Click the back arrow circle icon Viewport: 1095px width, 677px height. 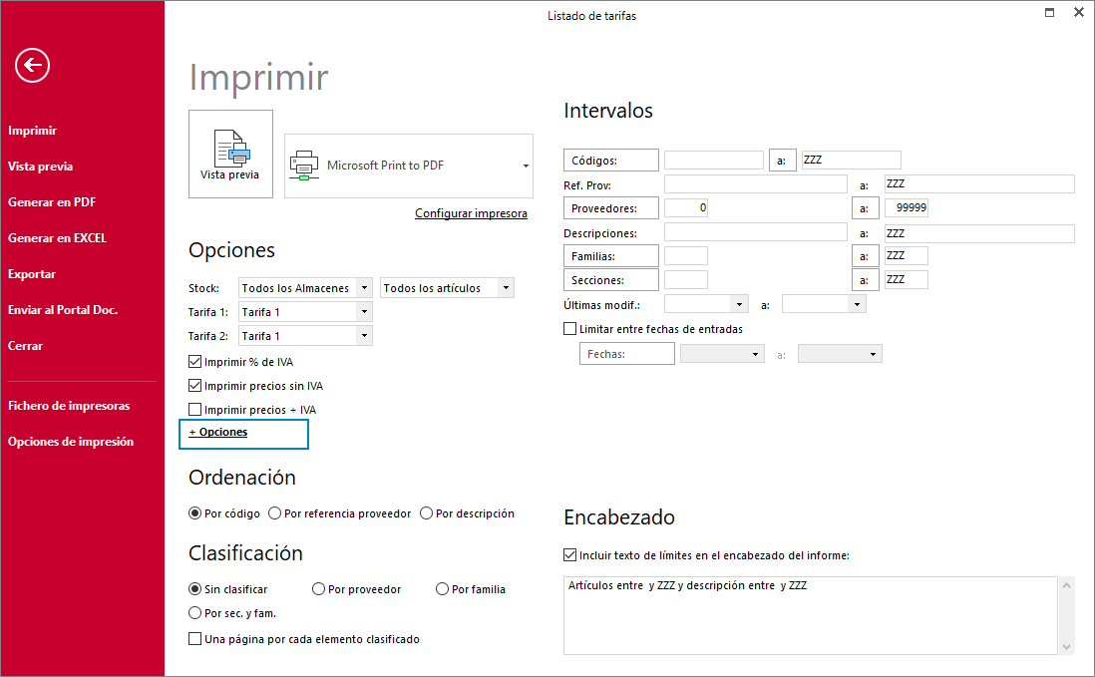click(32, 66)
